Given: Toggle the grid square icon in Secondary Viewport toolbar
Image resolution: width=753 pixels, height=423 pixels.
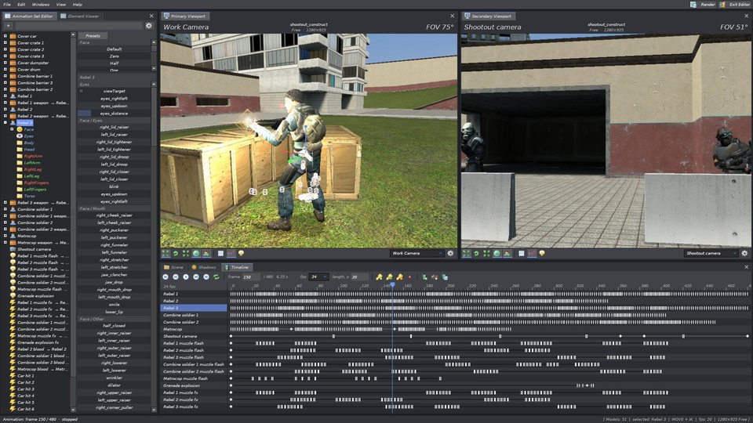Looking at the screenshot, I should click(522, 253).
